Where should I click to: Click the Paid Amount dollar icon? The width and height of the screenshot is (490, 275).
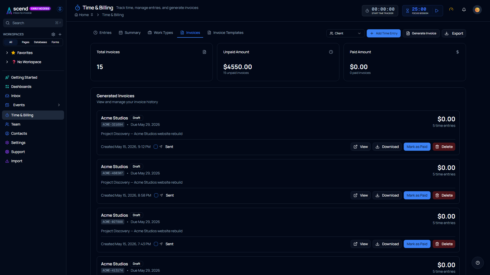[458, 52]
